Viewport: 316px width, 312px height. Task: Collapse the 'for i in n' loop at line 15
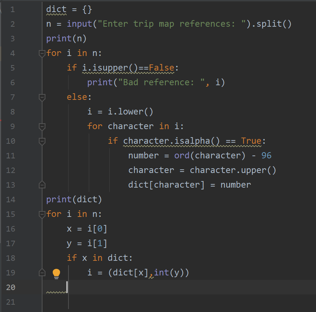click(42, 215)
